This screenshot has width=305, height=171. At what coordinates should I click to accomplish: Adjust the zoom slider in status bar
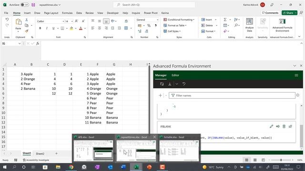coord(281,160)
